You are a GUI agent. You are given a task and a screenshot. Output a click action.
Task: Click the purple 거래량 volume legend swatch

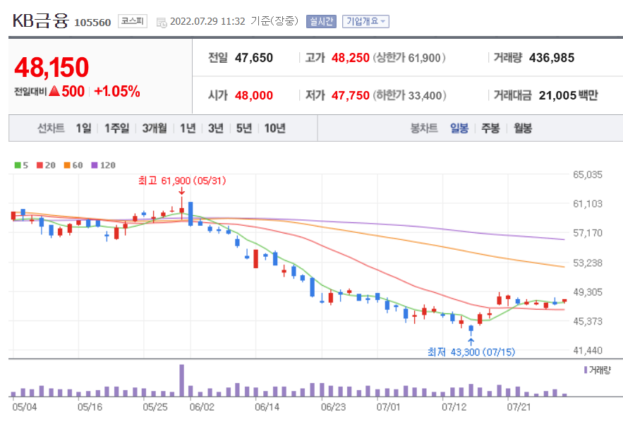tap(586, 370)
